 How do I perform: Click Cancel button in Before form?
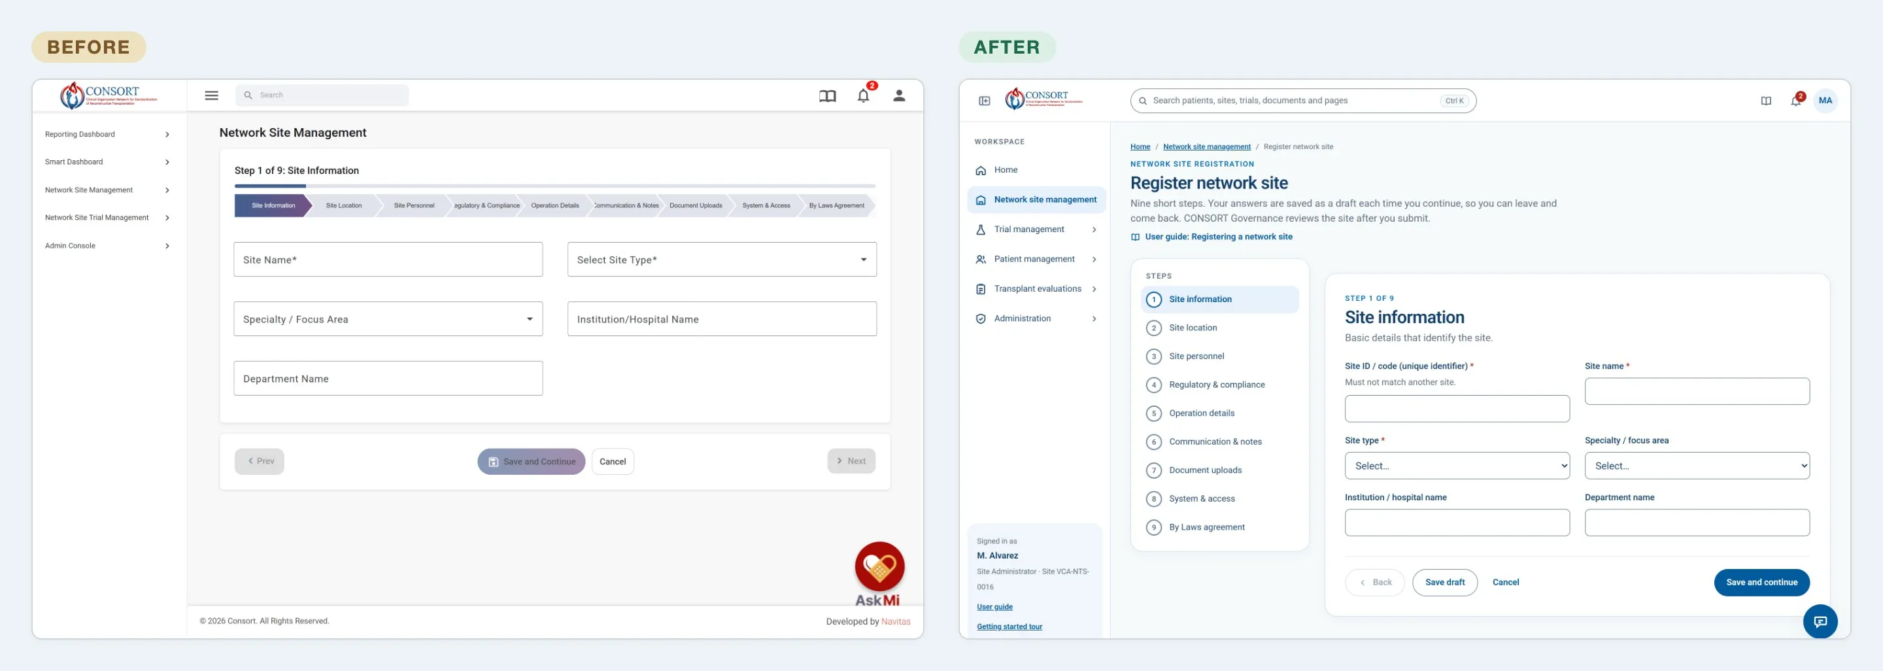click(x=613, y=461)
